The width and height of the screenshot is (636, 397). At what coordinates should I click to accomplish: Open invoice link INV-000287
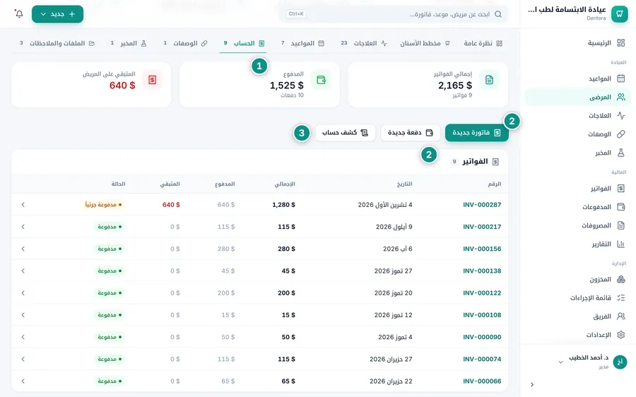click(482, 205)
